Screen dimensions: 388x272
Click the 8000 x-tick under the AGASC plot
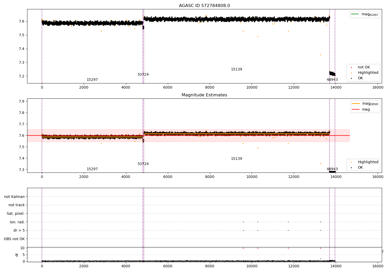click(x=210, y=88)
